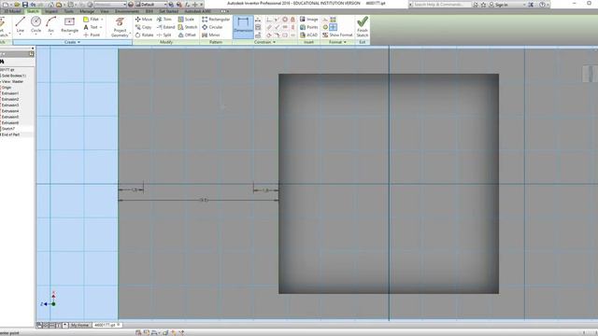Click the Mirror tool

[x=211, y=35]
